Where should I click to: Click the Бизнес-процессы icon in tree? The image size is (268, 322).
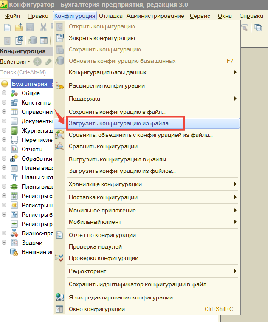pos(14,233)
